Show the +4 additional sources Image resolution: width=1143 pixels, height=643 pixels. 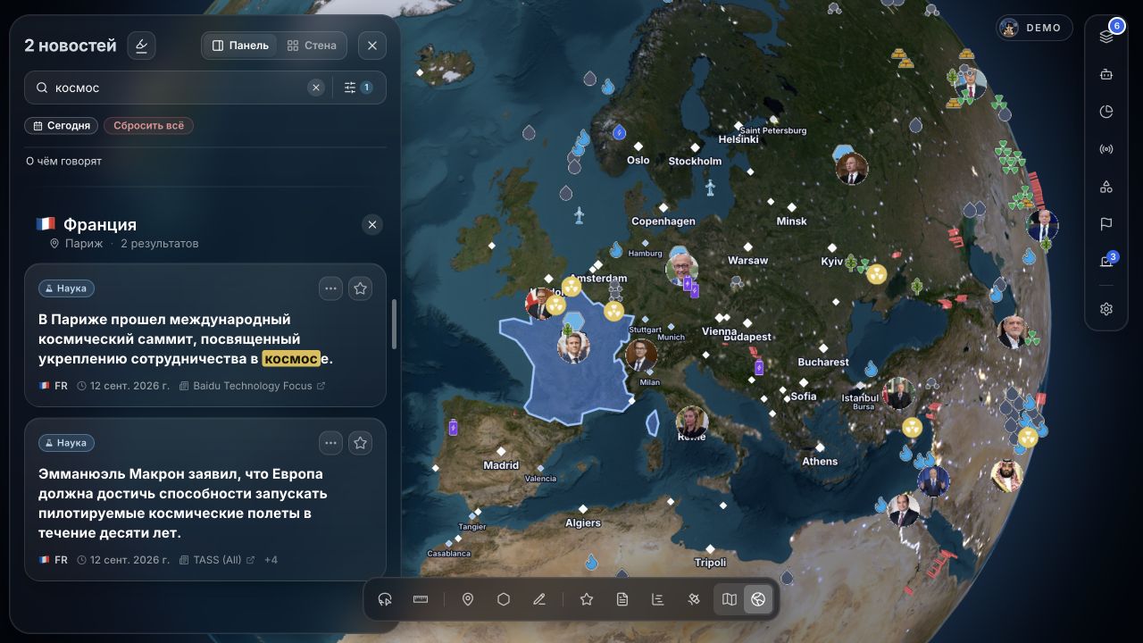pos(271,560)
